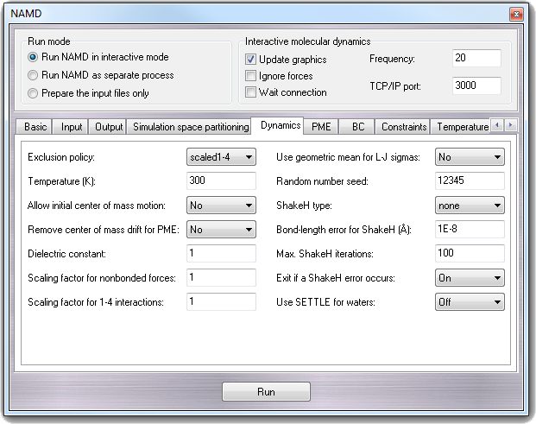Go to the Constraints tab

404,127
